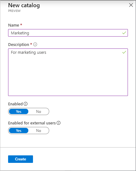Set Enabled to No
Viewport: 136px width, 171px height.
coord(39,112)
